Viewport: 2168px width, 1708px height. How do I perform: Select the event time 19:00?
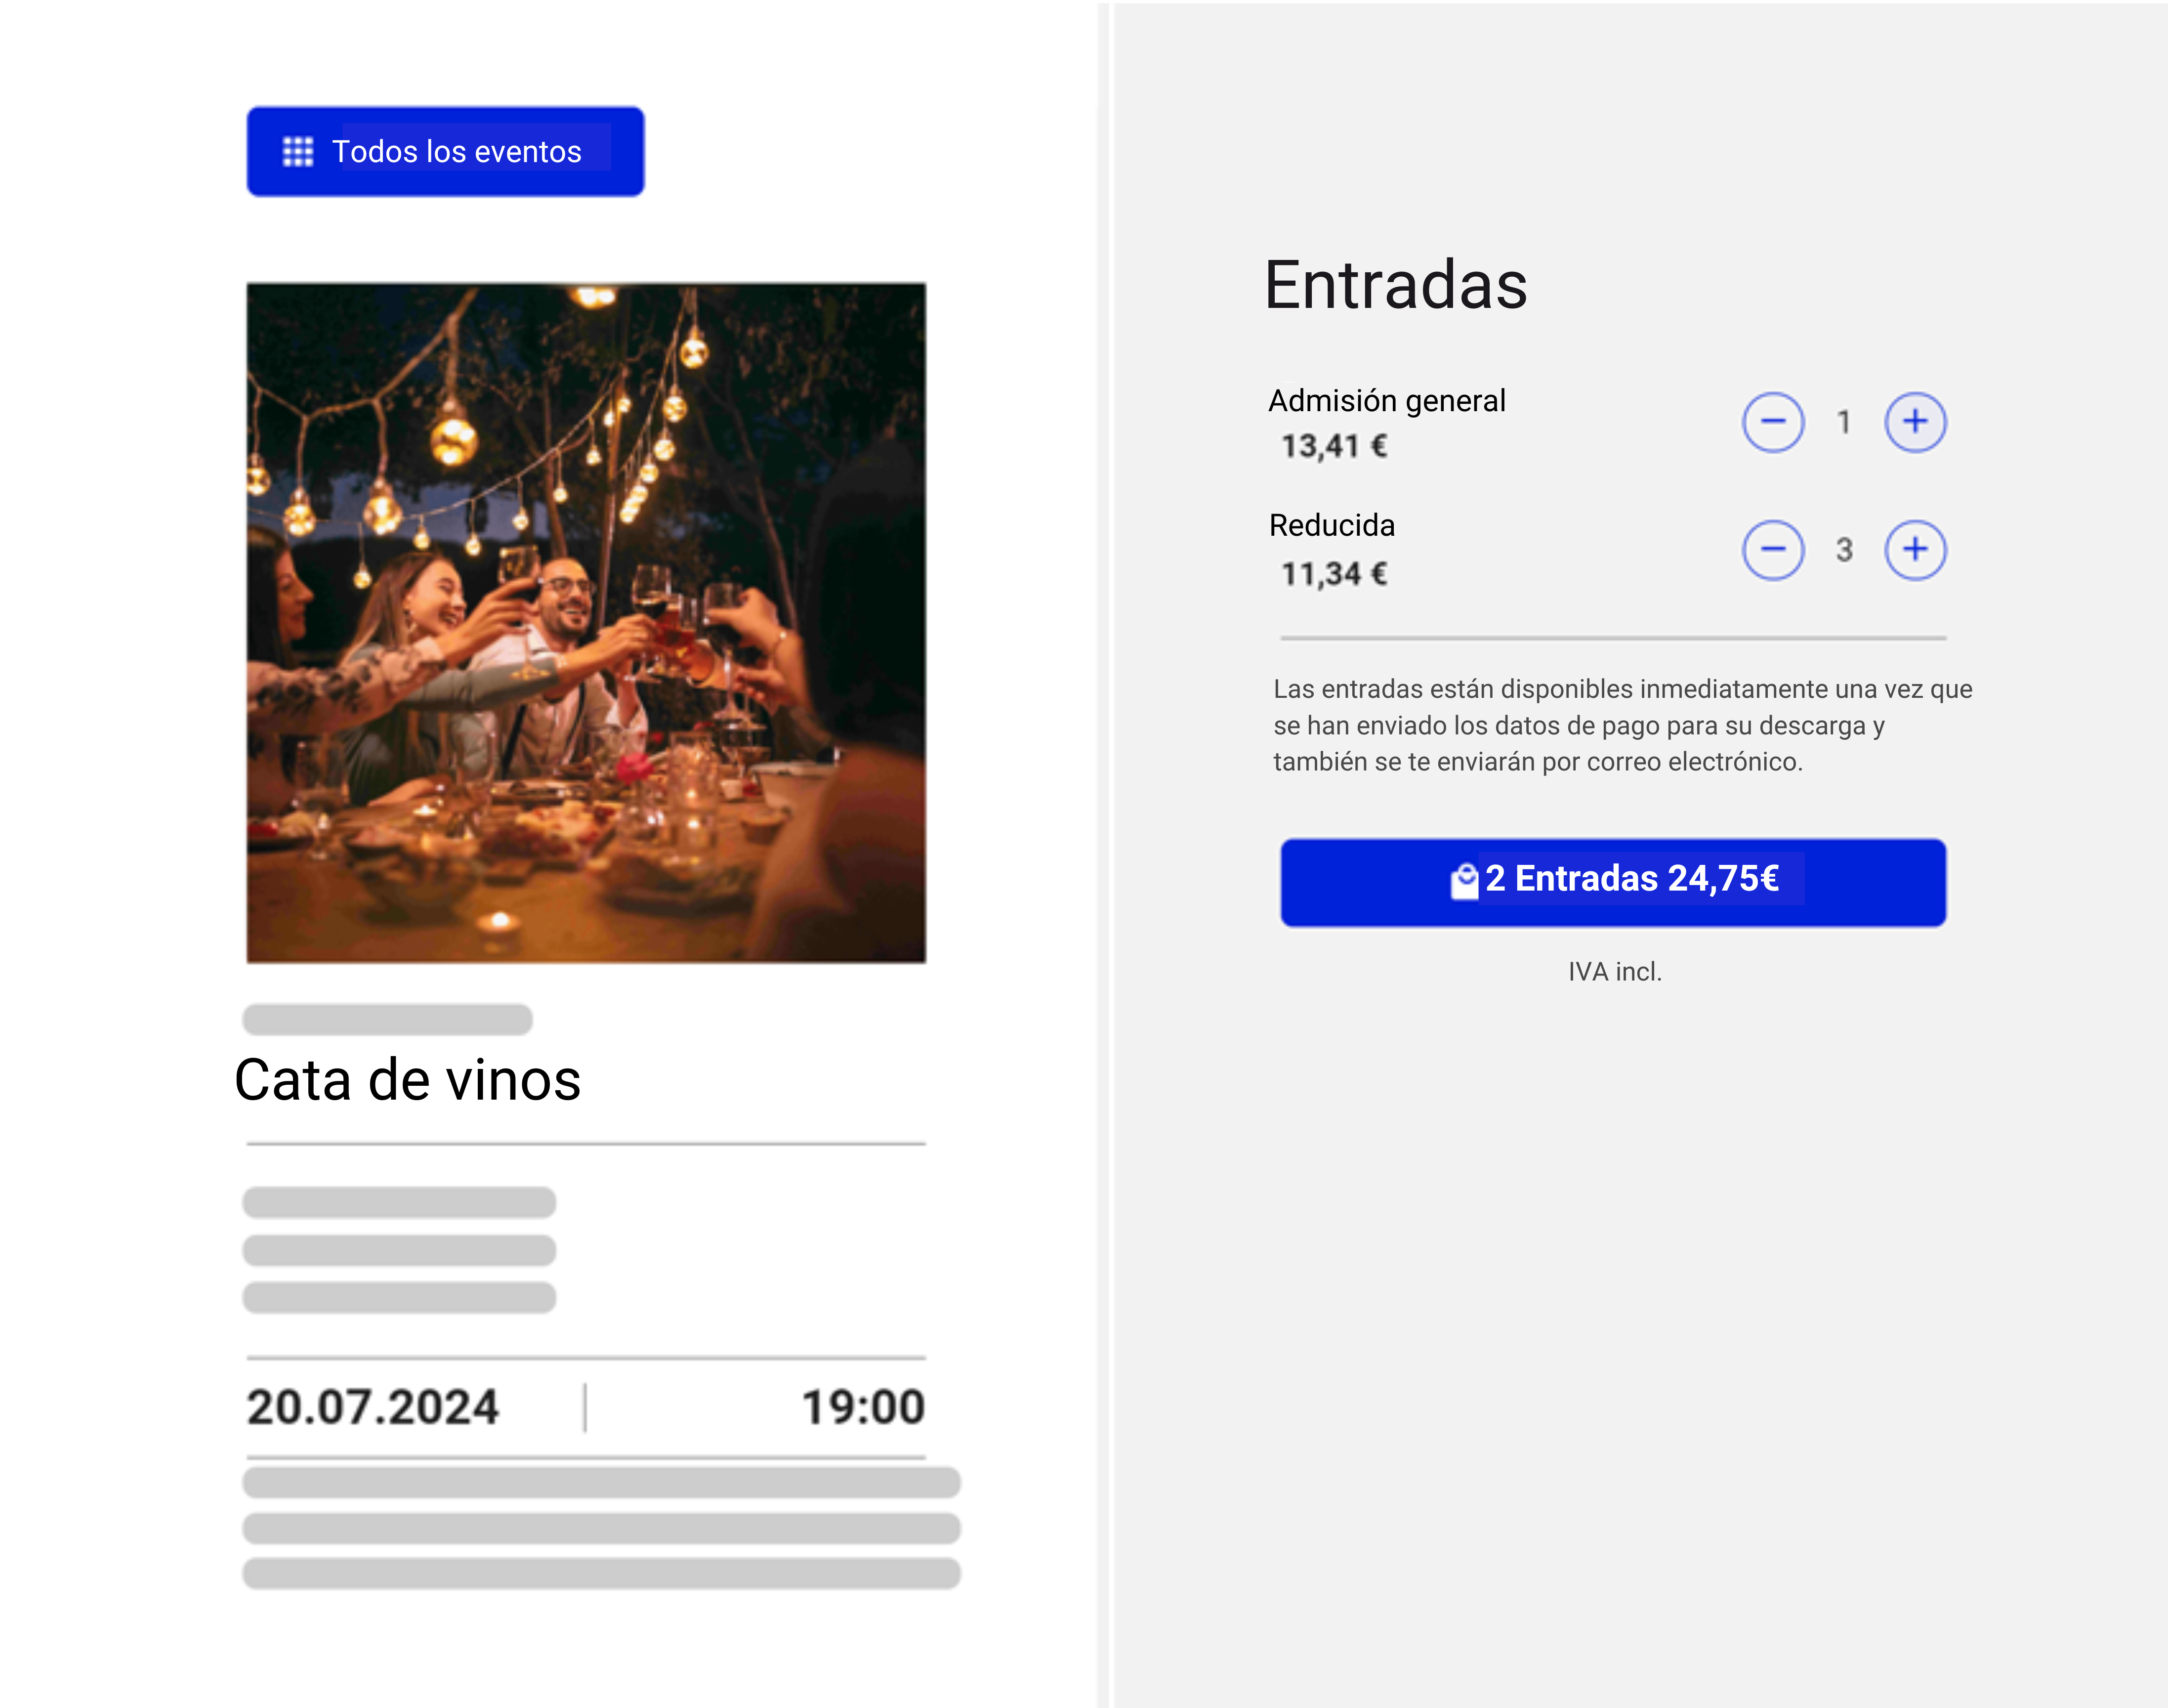tap(863, 1407)
